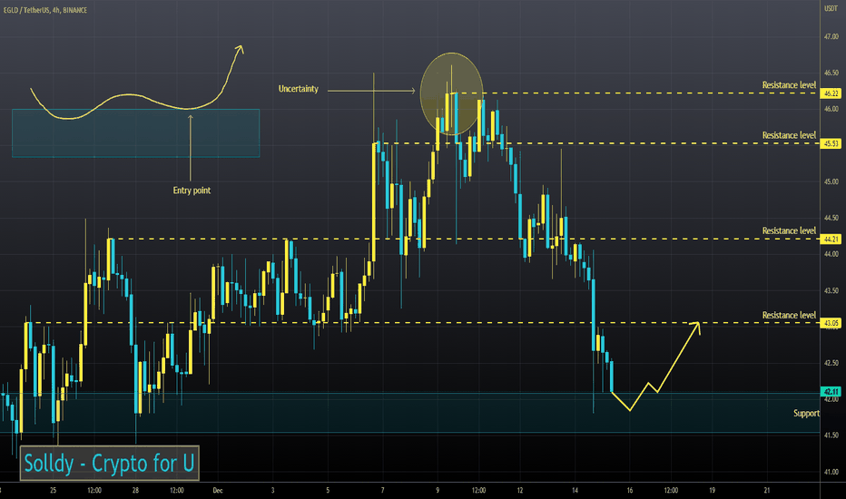Click 41.50 on the price axis
The height and width of the screenshot is (499, 846).
[x=831, y=435]
